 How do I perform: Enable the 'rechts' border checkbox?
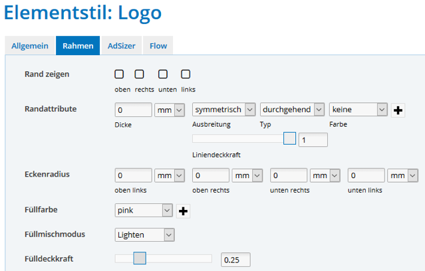[x=139, y=74]
